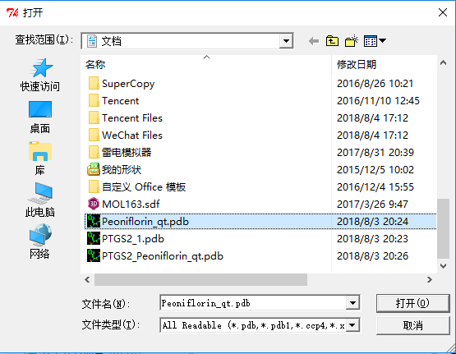
Task: Open Network (网络) in sidebar
Action: (40, 241)
